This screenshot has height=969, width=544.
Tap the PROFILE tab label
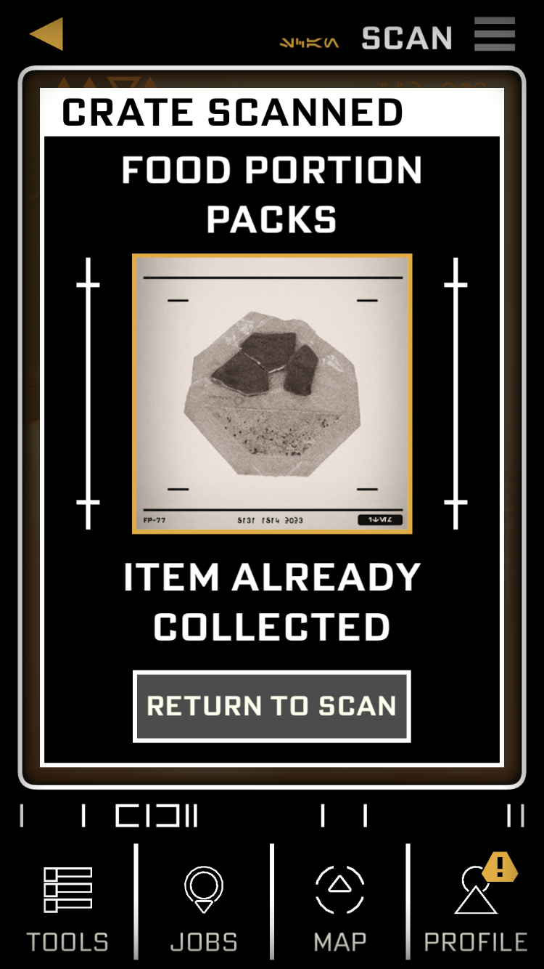[x=476, y=942]
